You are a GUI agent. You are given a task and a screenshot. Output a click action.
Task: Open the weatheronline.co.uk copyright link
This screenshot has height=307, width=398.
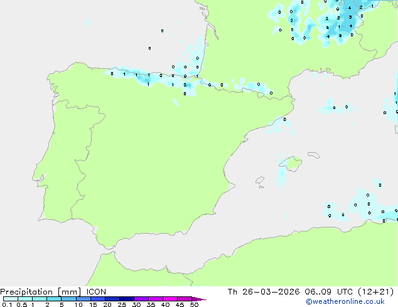coord(345,301)
